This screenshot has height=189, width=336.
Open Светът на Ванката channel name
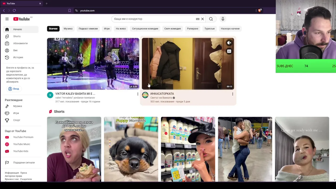point(161,98)
